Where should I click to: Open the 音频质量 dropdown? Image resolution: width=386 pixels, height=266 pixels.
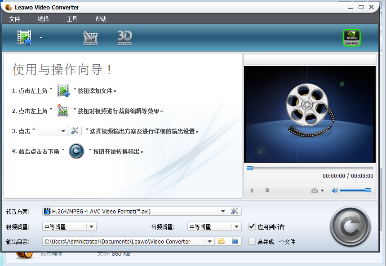[236, 227]
